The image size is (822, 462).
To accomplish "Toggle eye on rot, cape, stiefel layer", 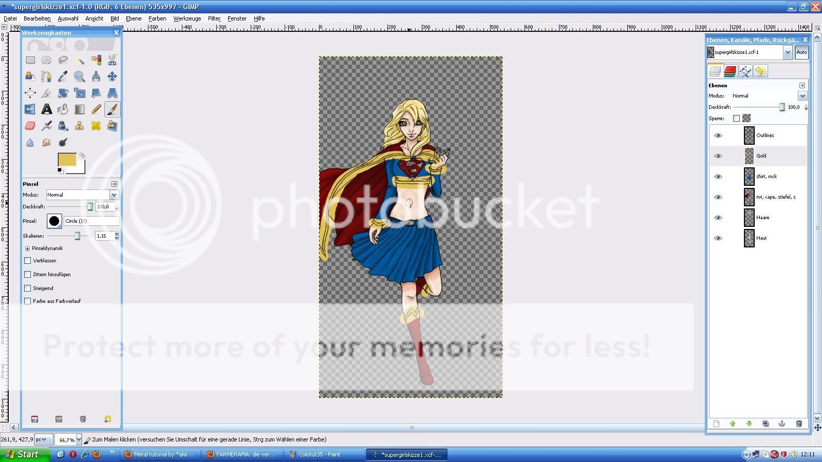I will tap(718, 197).
